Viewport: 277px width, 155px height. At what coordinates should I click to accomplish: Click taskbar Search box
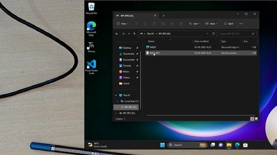tap(187, 145)
